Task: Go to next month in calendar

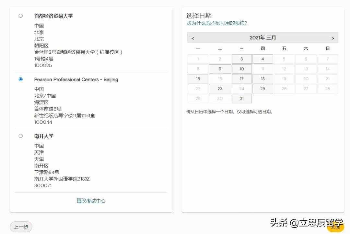Action: coord(333,38)
